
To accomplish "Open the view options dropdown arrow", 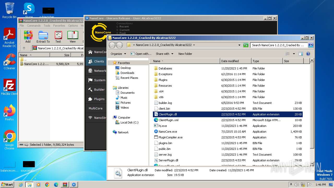I will tap(294, 54).
